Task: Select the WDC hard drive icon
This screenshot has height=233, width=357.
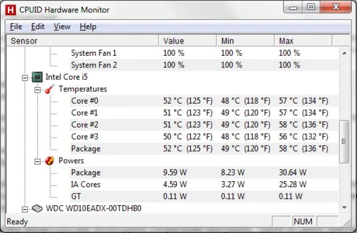Action: [37, 208]
